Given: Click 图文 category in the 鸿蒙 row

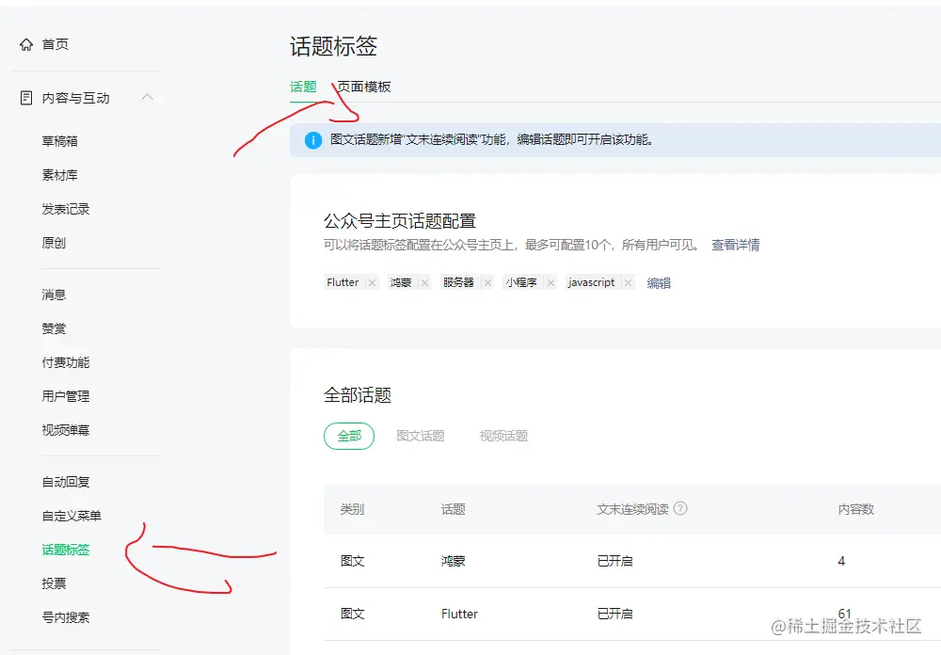Looking at the screenshot, I should click(x=352, y=561).
